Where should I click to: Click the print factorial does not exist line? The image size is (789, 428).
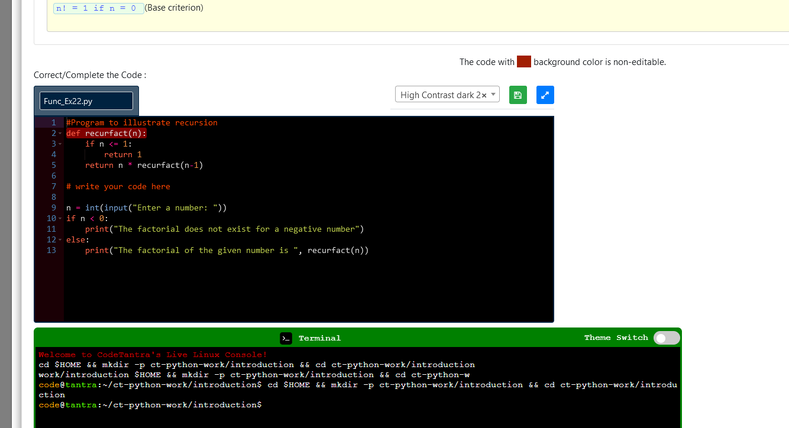point(225,229)
